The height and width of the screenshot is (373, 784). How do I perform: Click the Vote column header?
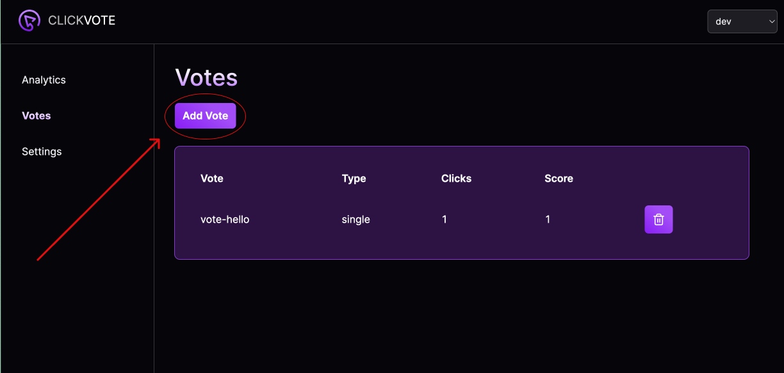pos(212,178)
